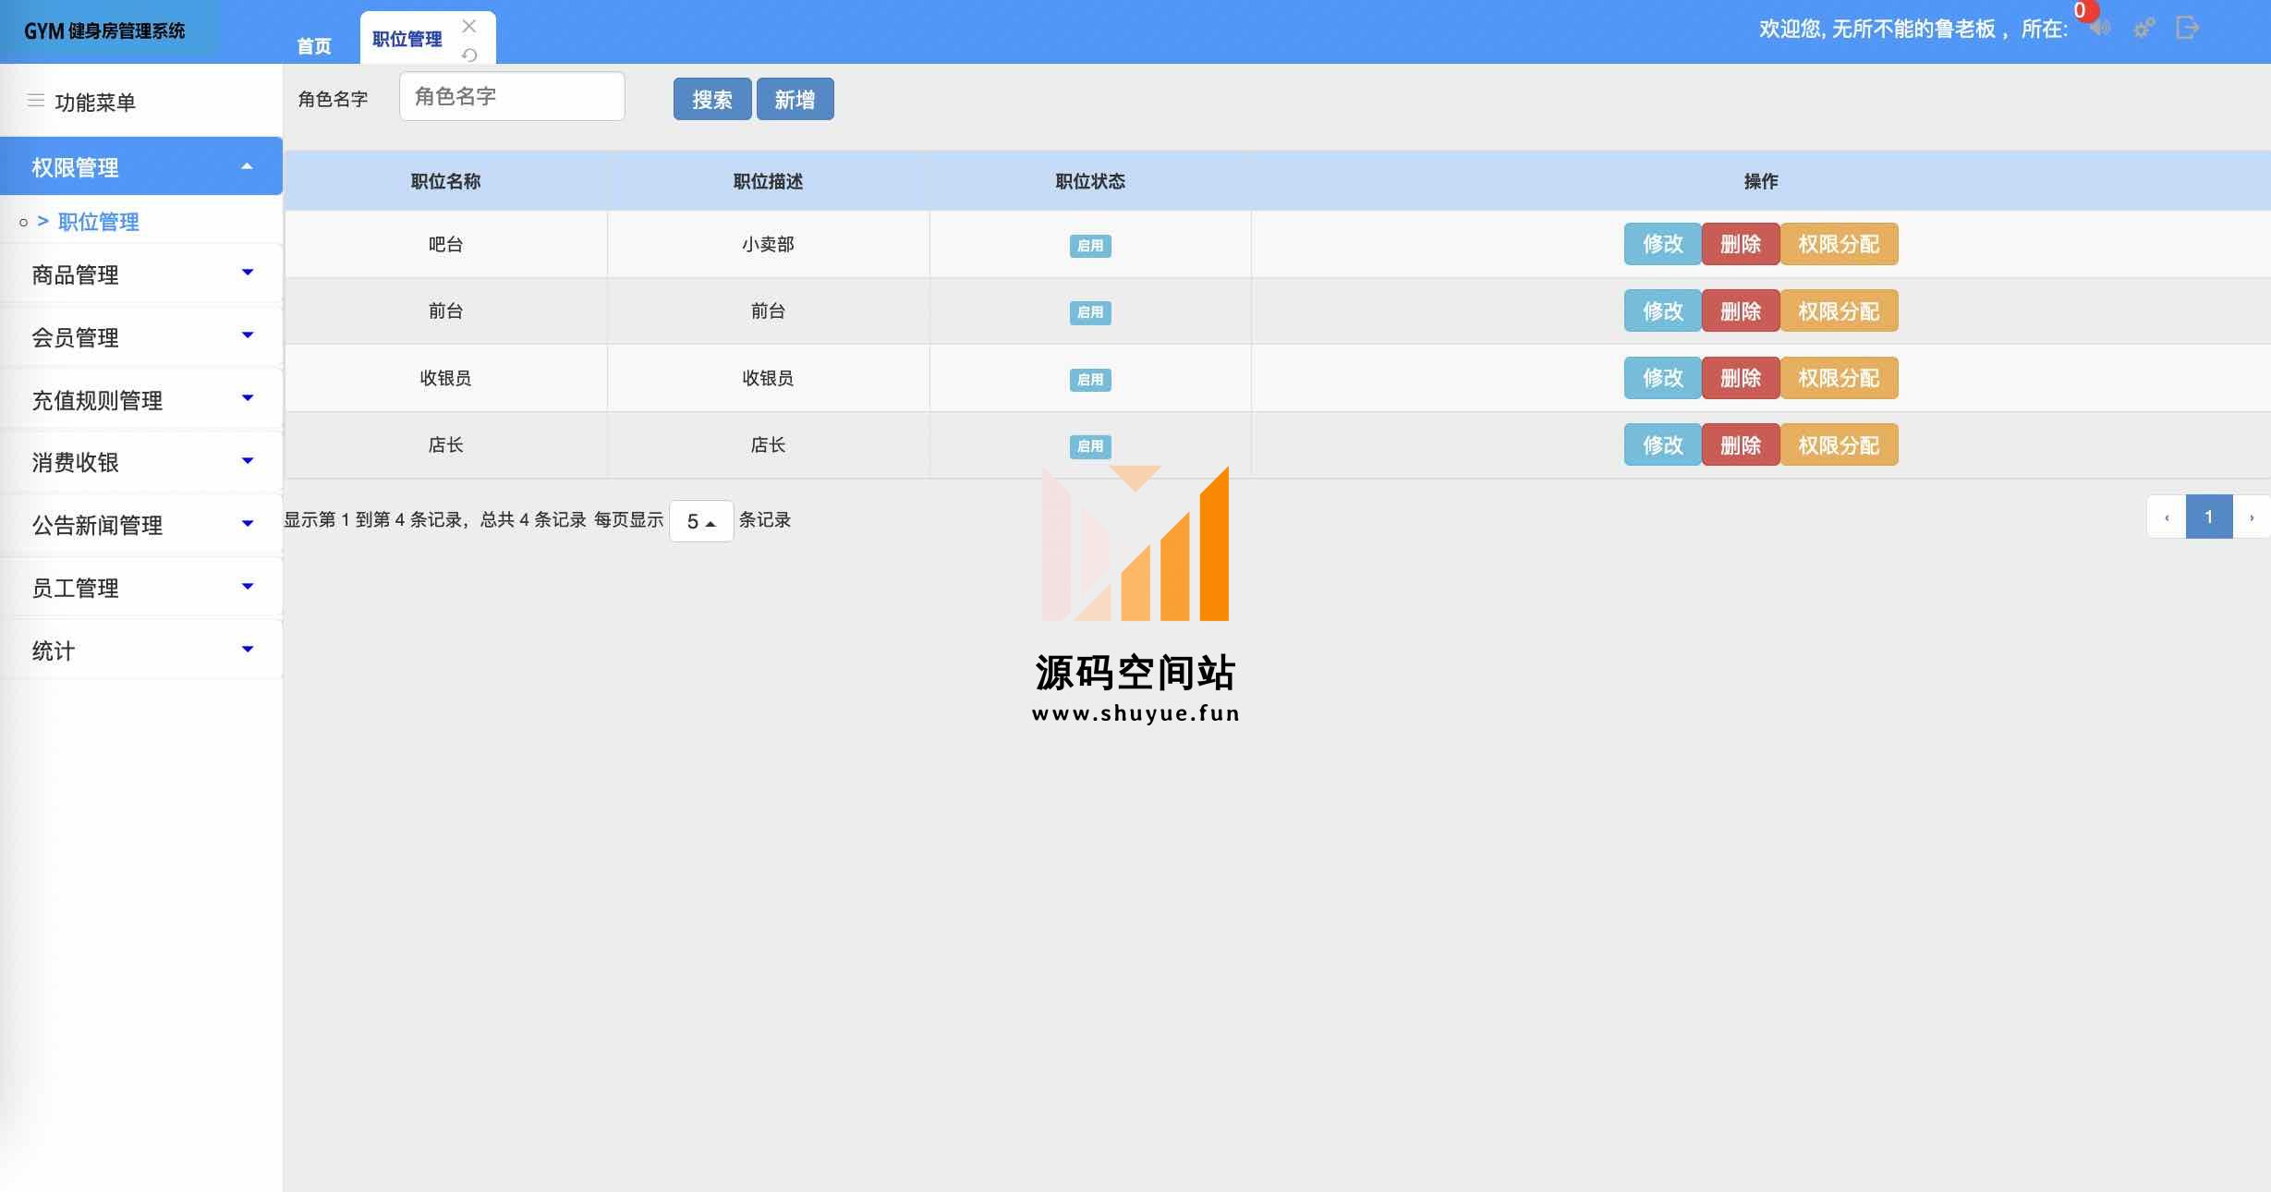Screen dimensions: 2271x1192
Task: Click the 职位状态 column header
Action: [1090, 181]
